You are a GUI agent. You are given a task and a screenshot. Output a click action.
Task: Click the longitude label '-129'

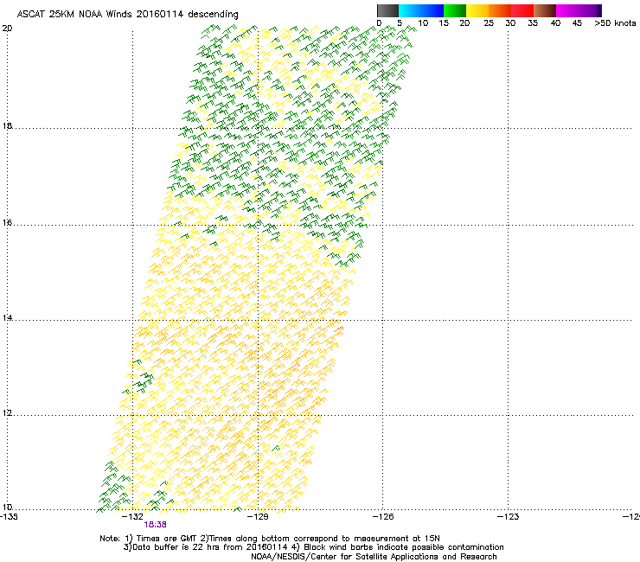(258, 517)
